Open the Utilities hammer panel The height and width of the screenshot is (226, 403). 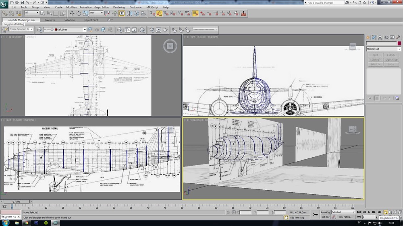coord(399,37)
